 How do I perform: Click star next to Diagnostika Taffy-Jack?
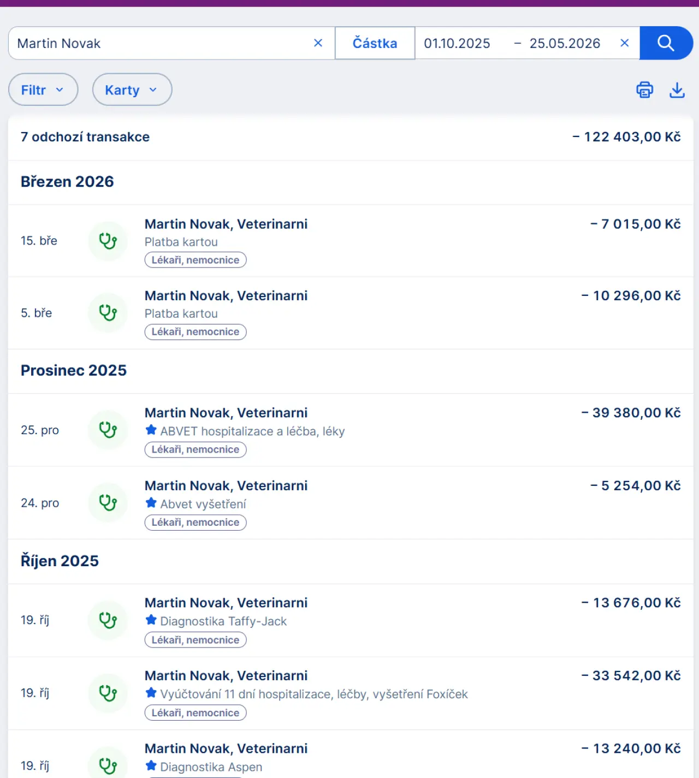pyautogui.click(x=151, y=620)
